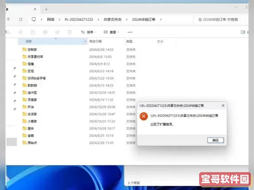Click 确定 in the error dialog
This screenshot has height=190, width=254.
pos(216,140)
